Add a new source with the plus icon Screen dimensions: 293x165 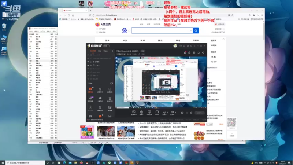(112, 51)
